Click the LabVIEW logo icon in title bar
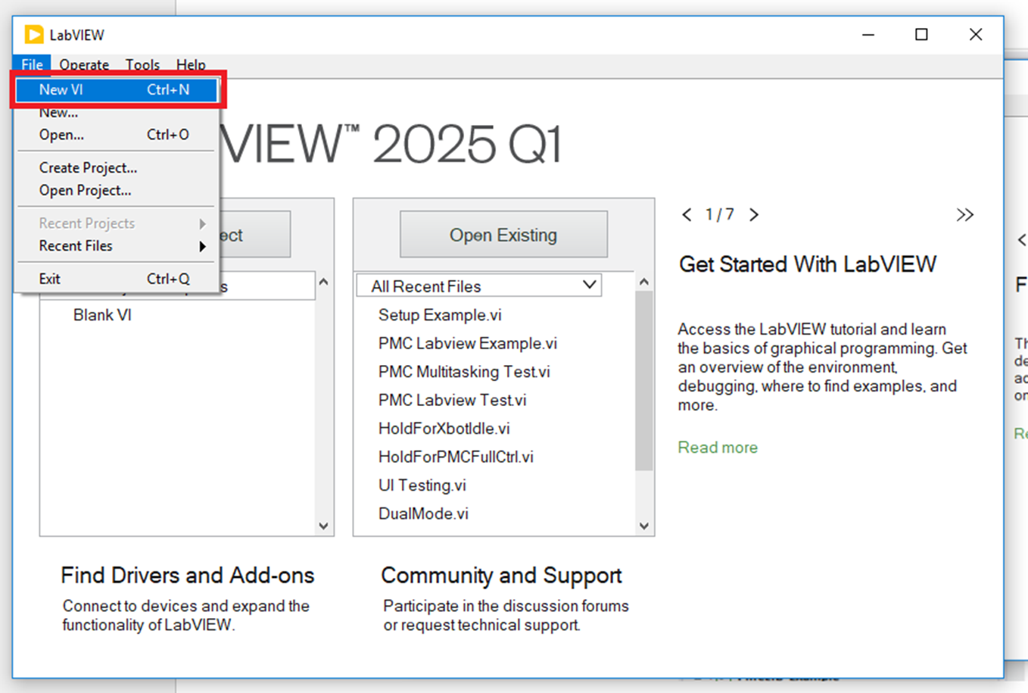This screenshot has height=693, width=1028. point(34,35)
